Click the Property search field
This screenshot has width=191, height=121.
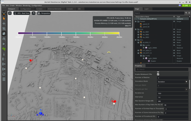162,69
